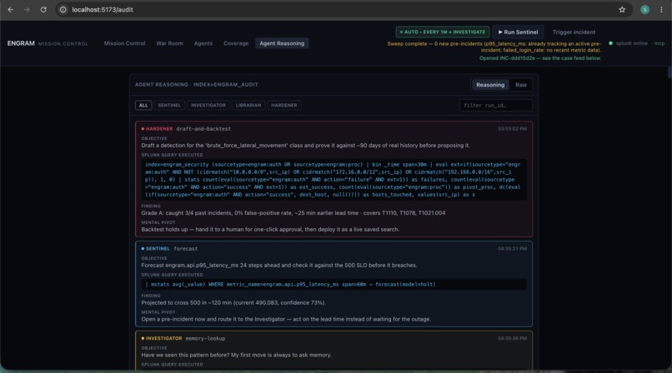This screenshot has width=672, height=373.
Task: Switch to the Raw view
Action: point(521,85)
